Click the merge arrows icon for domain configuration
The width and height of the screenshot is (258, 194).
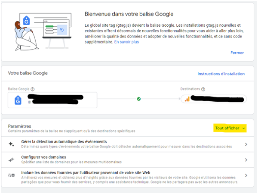(x=11, y=160)
